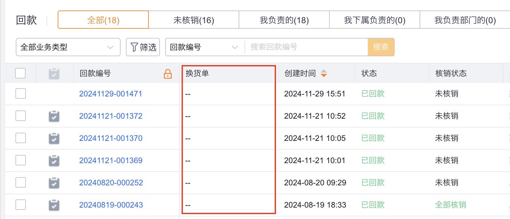Click the 全部核销 status cell

tap(450, 205)
